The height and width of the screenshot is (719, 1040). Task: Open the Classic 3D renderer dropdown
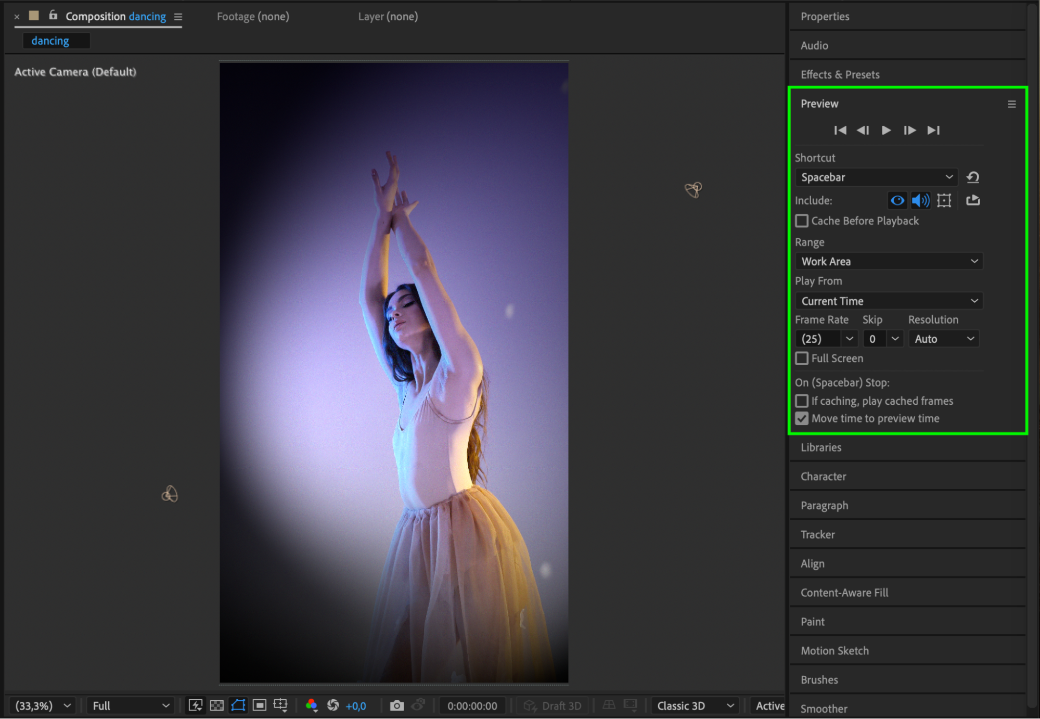[x=695, y=705]
